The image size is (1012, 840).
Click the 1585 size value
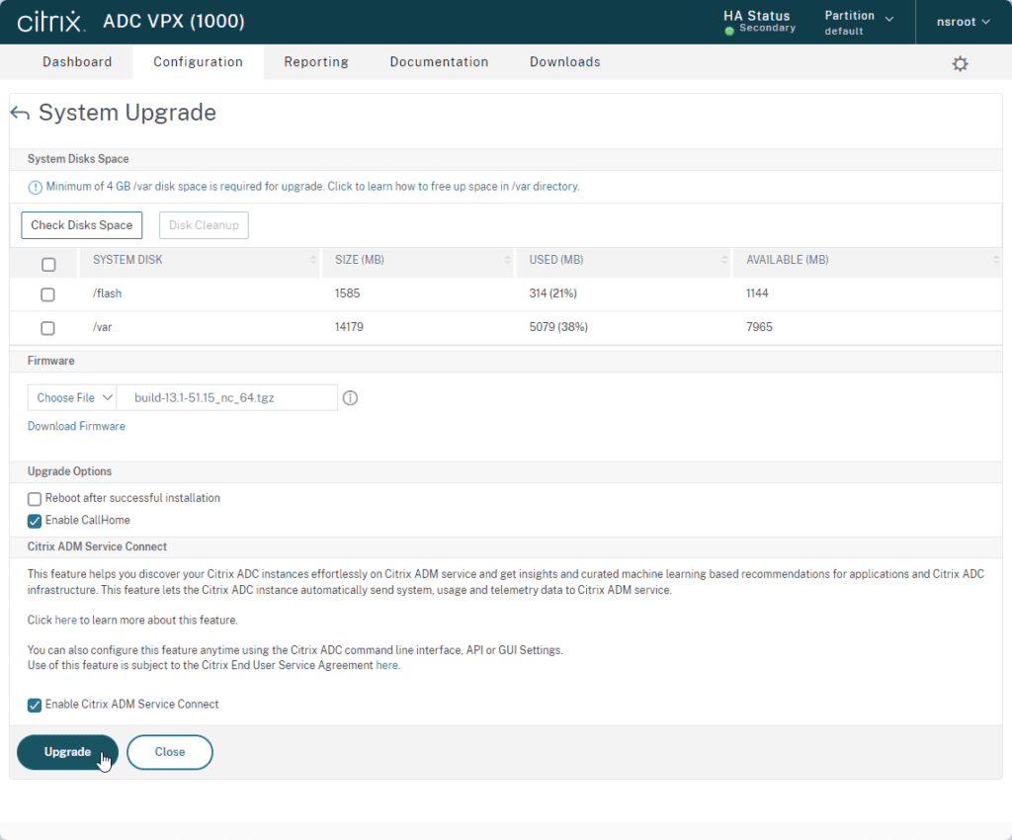tap(347, 294)
